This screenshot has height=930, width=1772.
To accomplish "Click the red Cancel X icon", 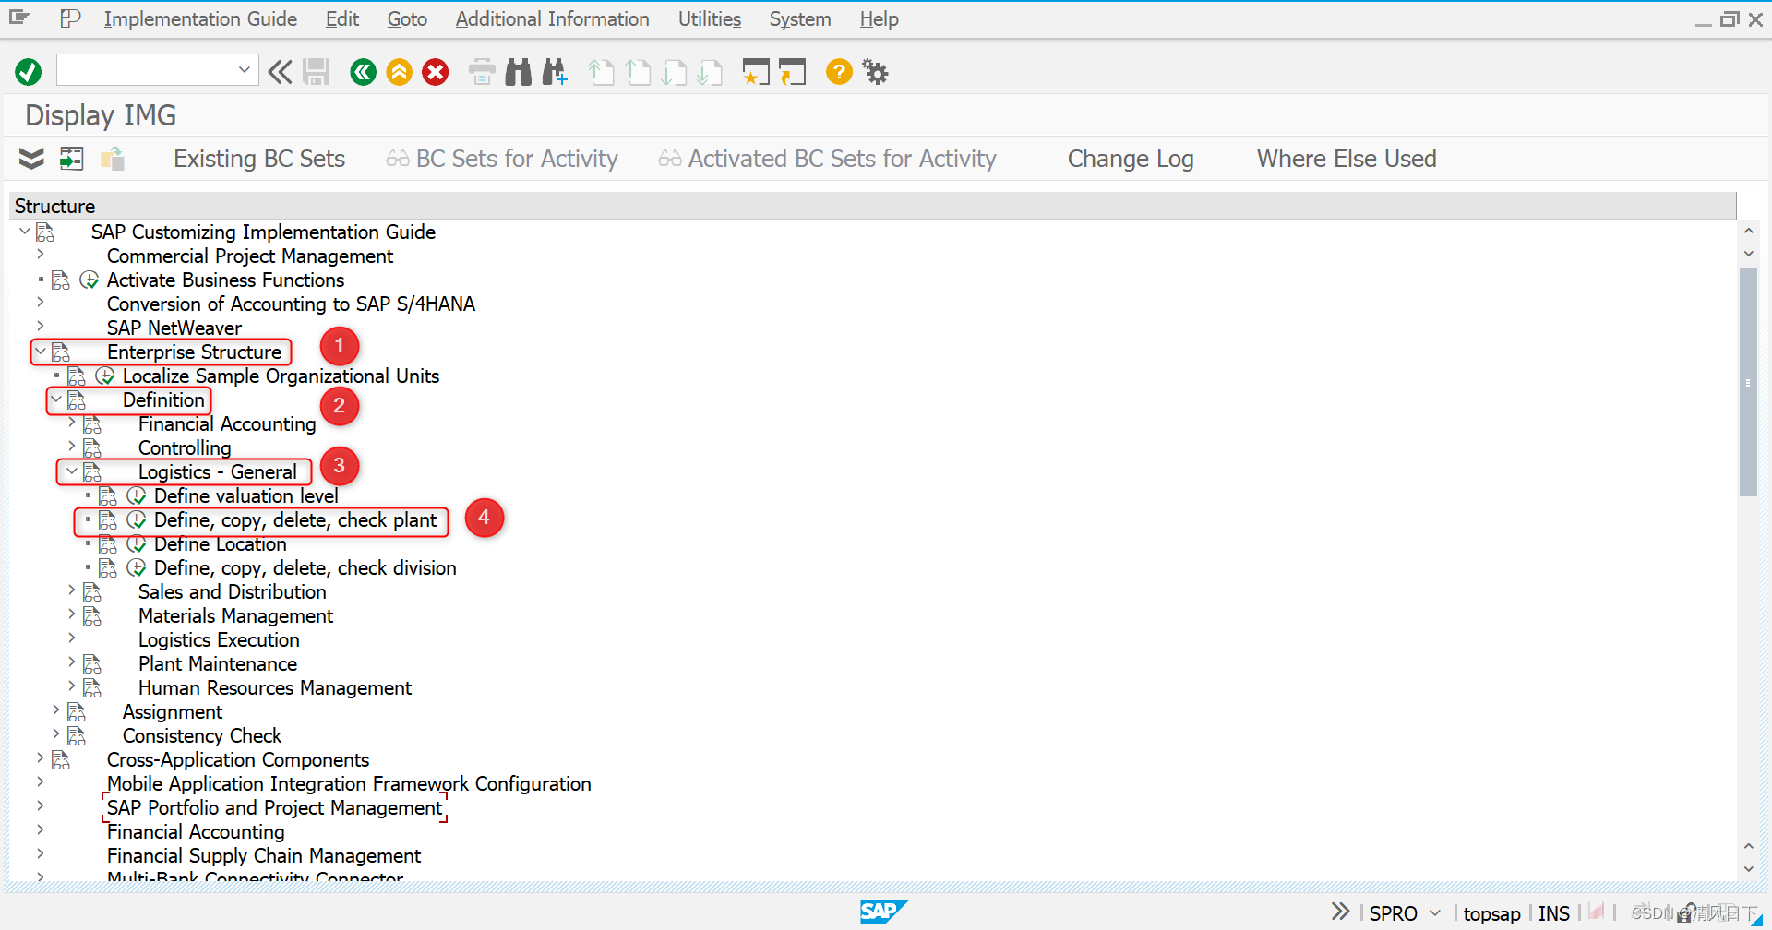I will (x=436, y=72).
